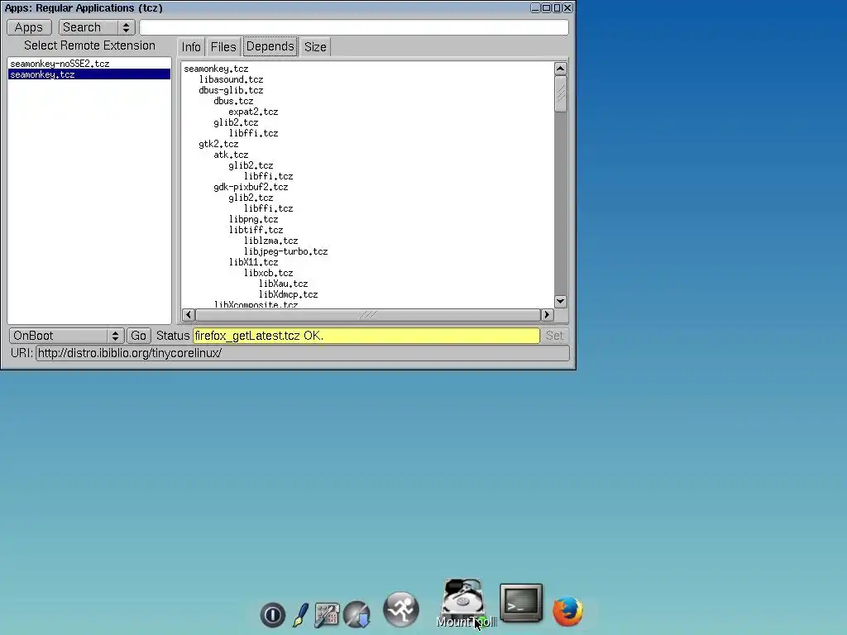
Task: Click libXdmcp.tcz in the dependency tree
Action: pyautogui.click(x=289, y=294)
